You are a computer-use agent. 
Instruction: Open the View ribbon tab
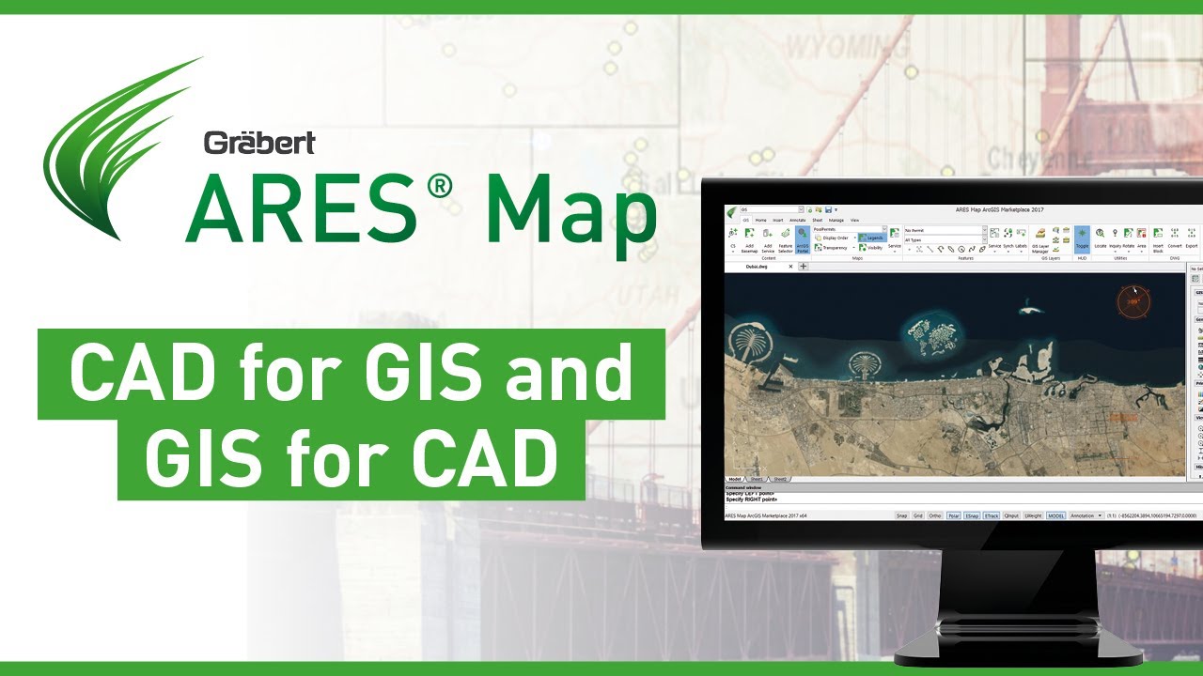(854, 221)
